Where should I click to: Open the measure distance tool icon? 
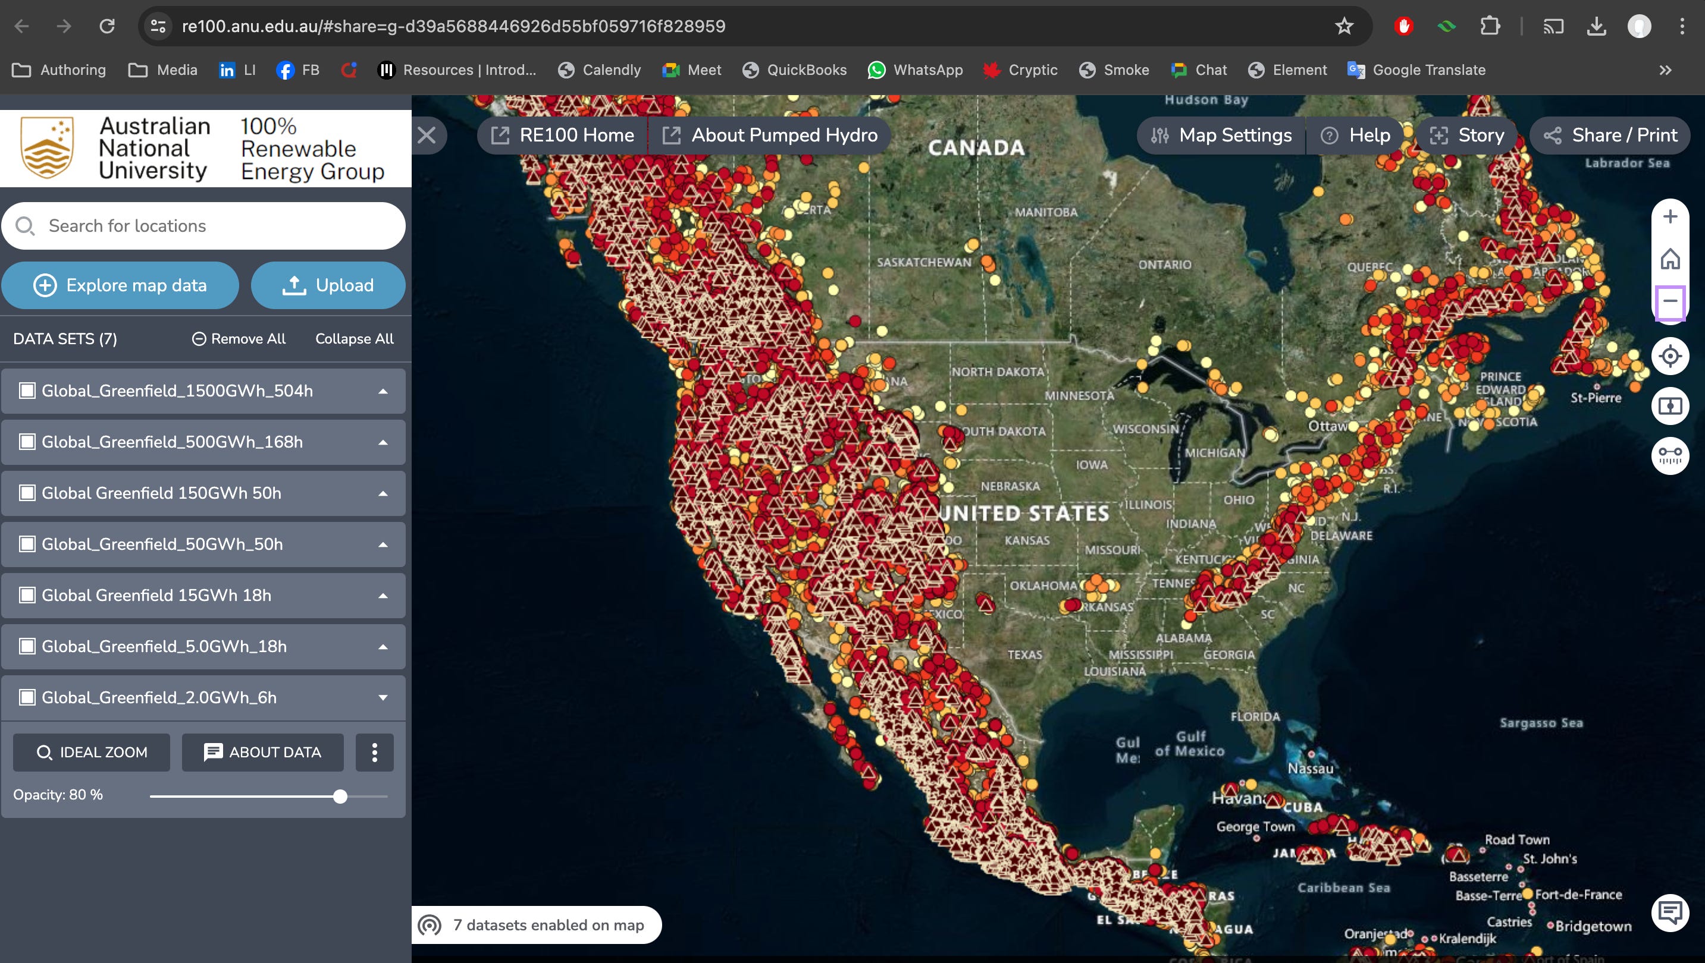[x=1670, y=456]
